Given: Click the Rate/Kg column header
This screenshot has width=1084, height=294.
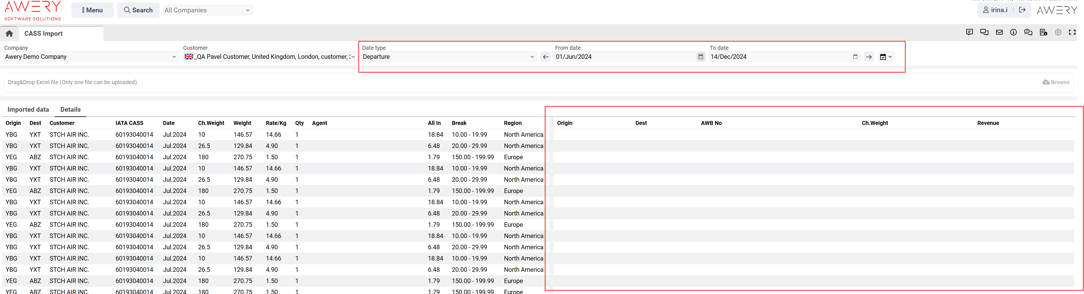Looking at the screenshot, I should 276,123.
